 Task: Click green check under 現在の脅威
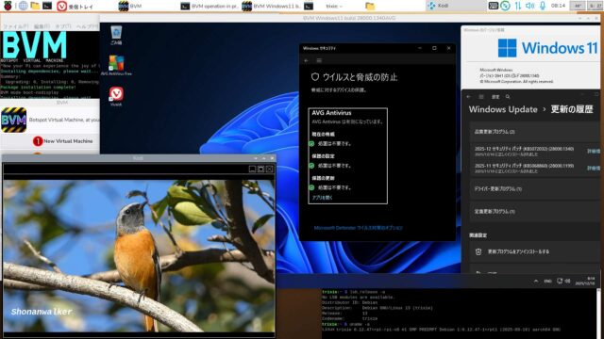click(x=311, y=143)
